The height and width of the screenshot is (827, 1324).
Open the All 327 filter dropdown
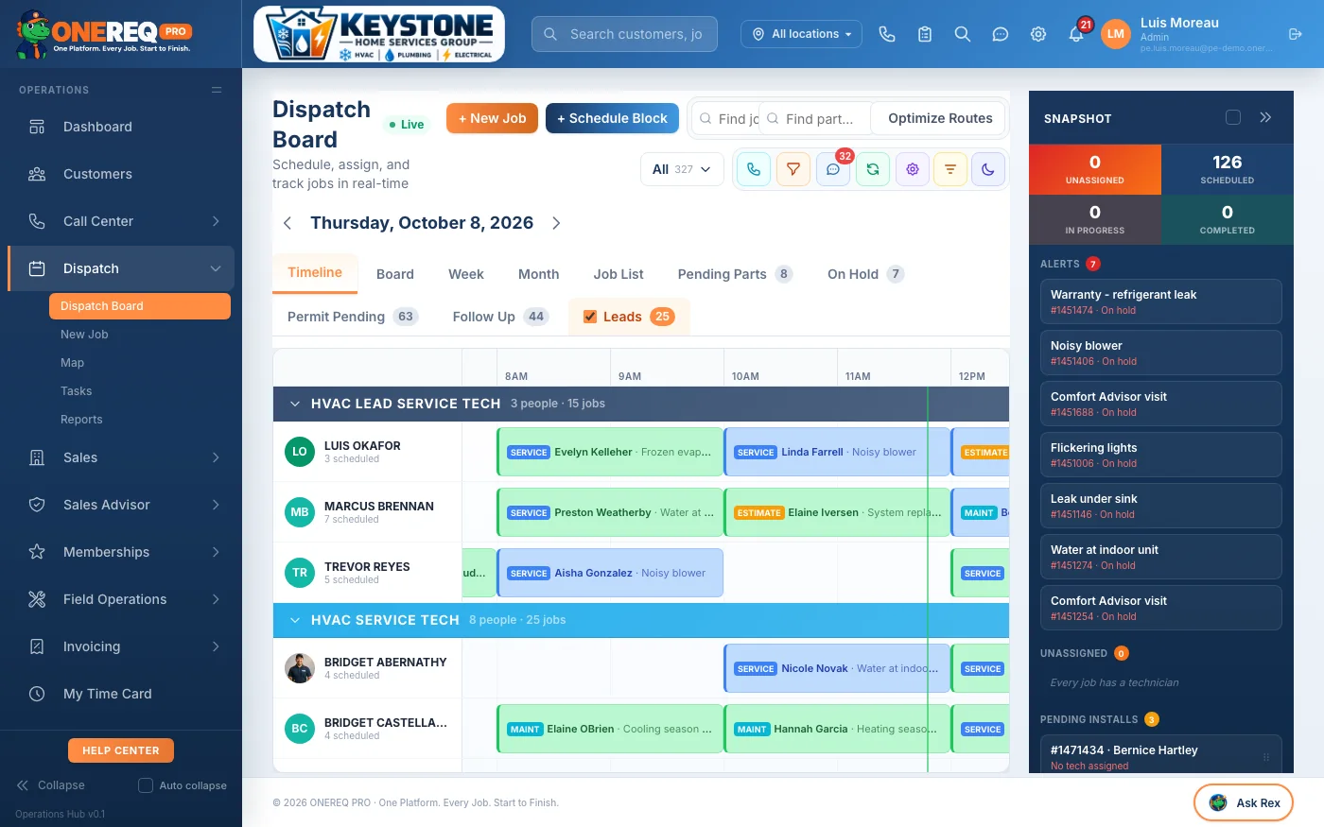682,169
